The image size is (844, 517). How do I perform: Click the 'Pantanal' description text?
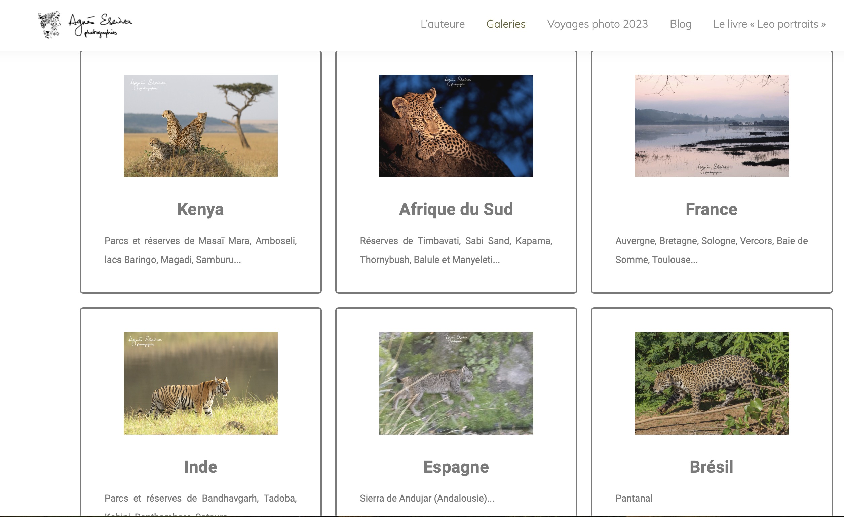click(x=634, y=498)
